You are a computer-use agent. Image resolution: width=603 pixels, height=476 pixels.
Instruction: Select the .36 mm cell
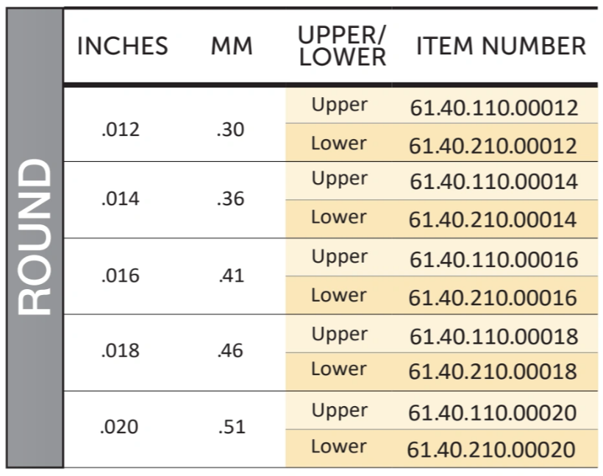(x=230, y=199)
